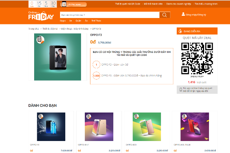Click the ĐANG DIỄN RA header bar
This screenshot has height=153, width=230.
(197, 31)
